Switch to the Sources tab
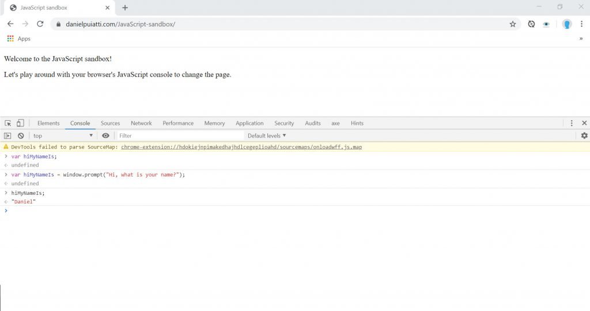Screen dimensions: 590x311 coord(110,123)
